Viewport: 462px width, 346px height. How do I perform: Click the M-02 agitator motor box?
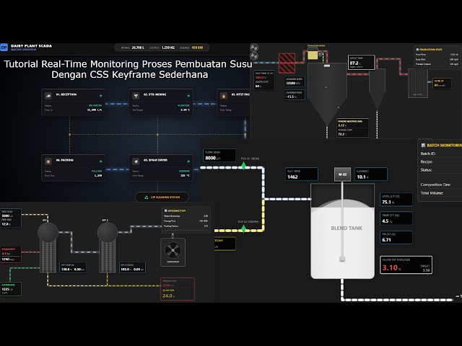tap(342, 174)
